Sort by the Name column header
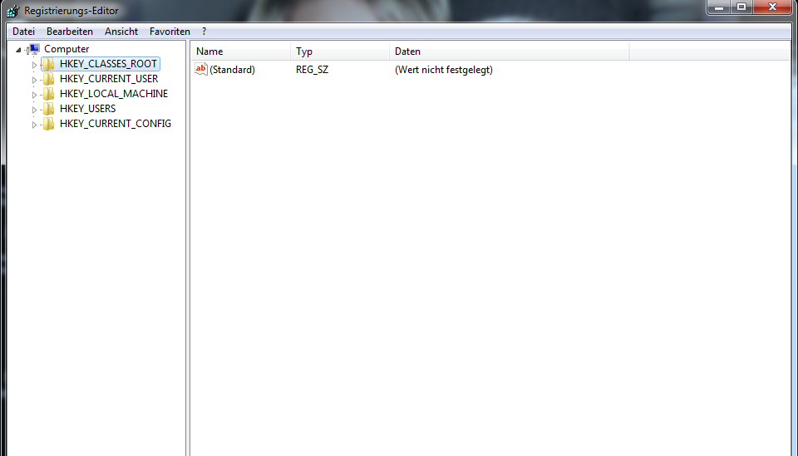Image resolution: width=798 pixels, height=456 pixels. coord(240,51)
